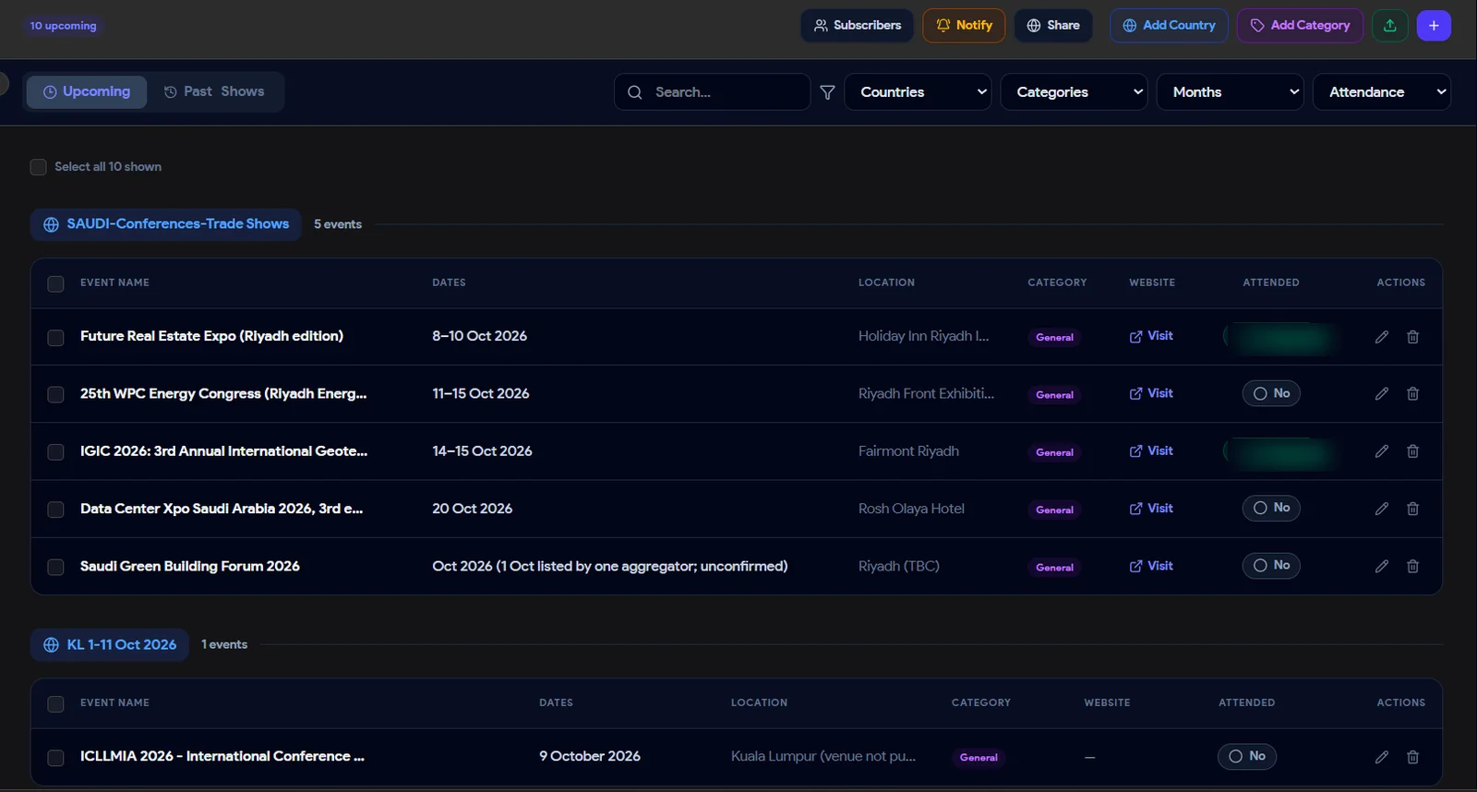Image resolution: width=1477 pixels, height=792 pixels.
Task: Click the 9 October 2026 date cell
Action: (x=590, y=756)
